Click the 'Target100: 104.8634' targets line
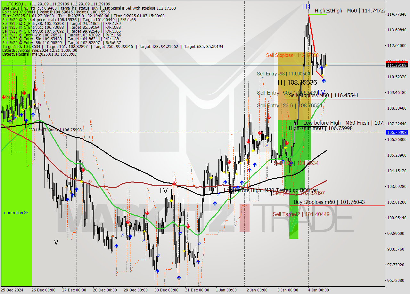Image resolution: width=410 pixels, height=294 pixels. (x=113, y=46)
